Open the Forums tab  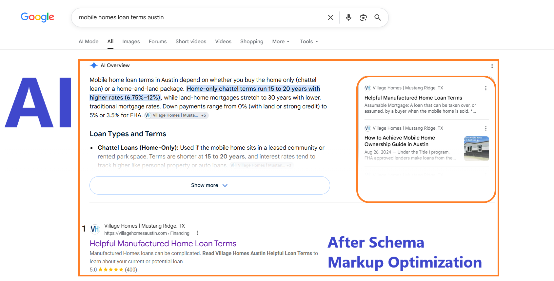tap(158, 41)
